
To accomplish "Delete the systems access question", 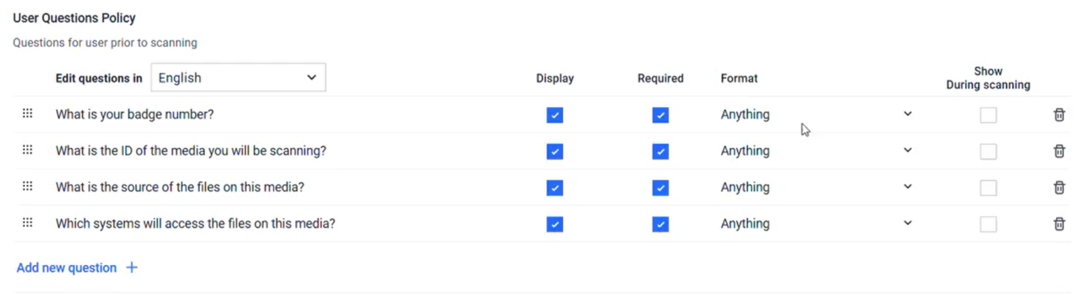I will pos(1059,223).
